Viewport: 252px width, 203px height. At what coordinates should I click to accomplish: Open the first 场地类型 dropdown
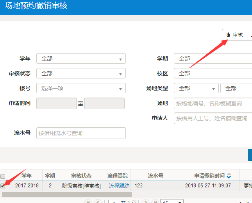pos(196,88)
